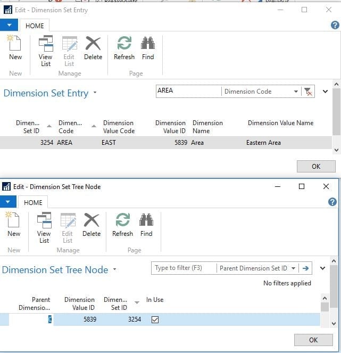The height and width of the screenshot is (353, 341).
Task: Open the blue application menu in Tree Node window
Action: (8, 202)
